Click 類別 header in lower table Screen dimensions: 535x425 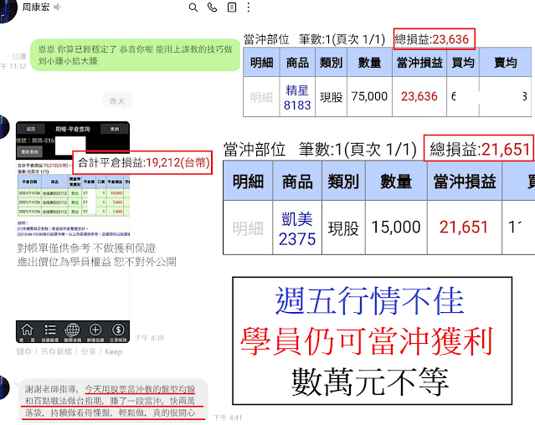pyautogui.click(x=343, y=181)
